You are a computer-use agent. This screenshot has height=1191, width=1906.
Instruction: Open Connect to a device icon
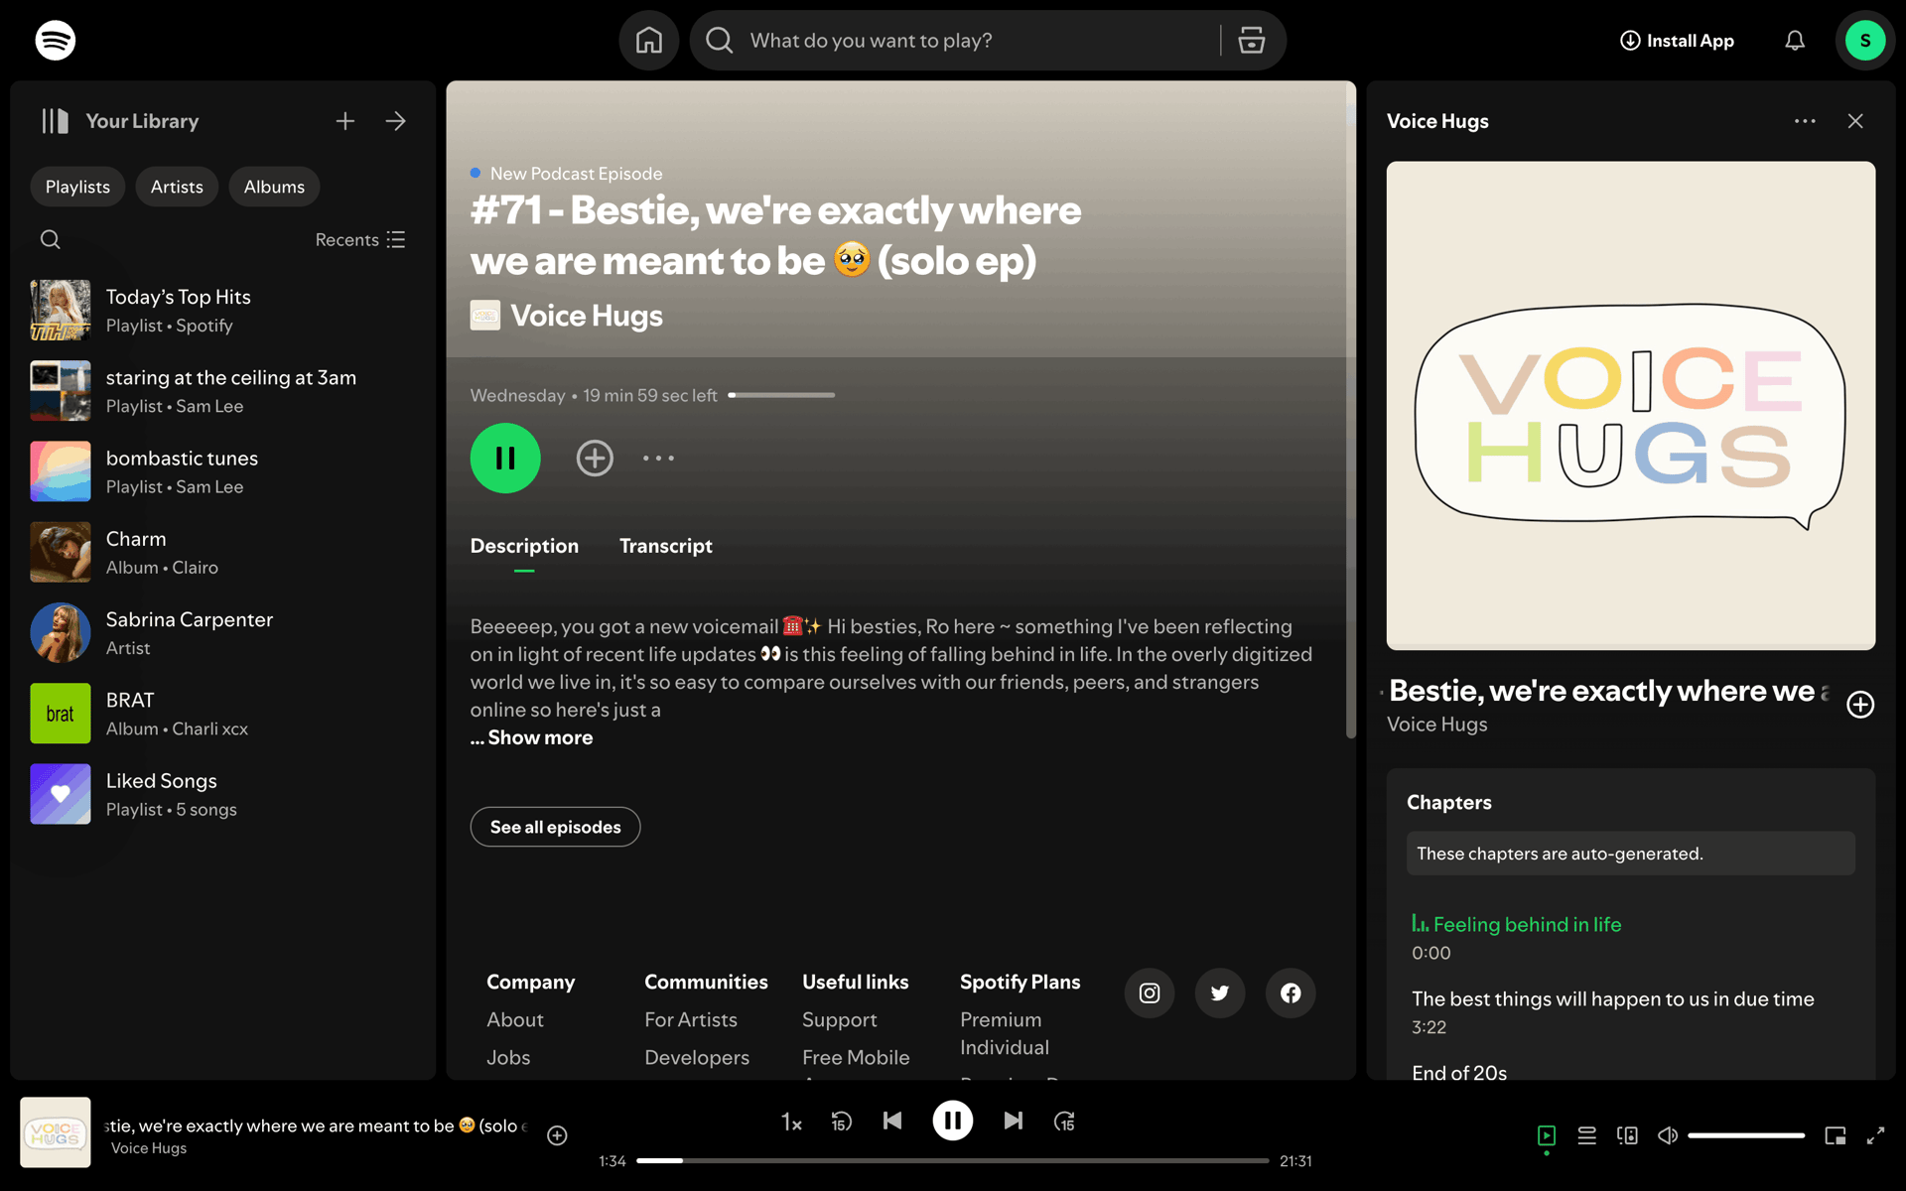(1627, 1135)
